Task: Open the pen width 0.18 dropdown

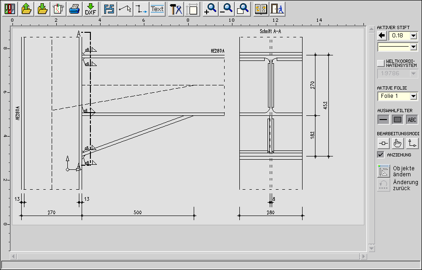Action: pos(413,36)
